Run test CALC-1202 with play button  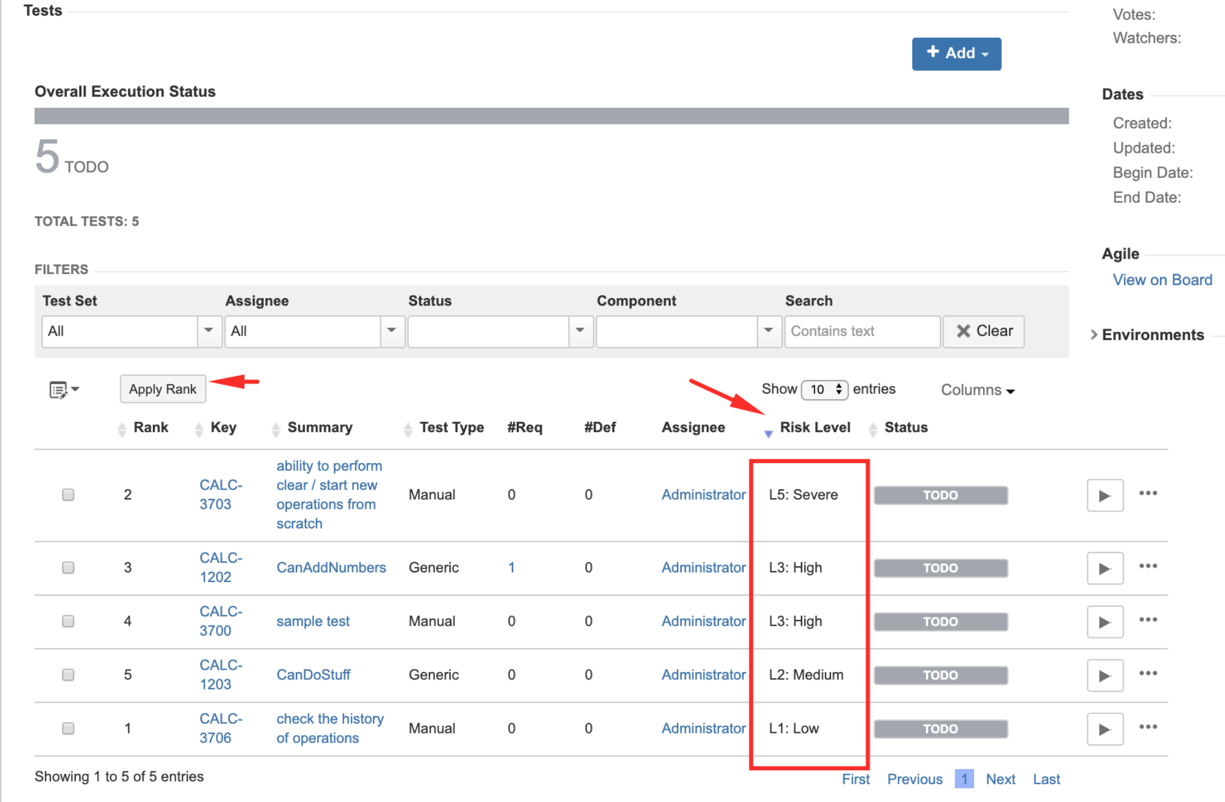1105,568
